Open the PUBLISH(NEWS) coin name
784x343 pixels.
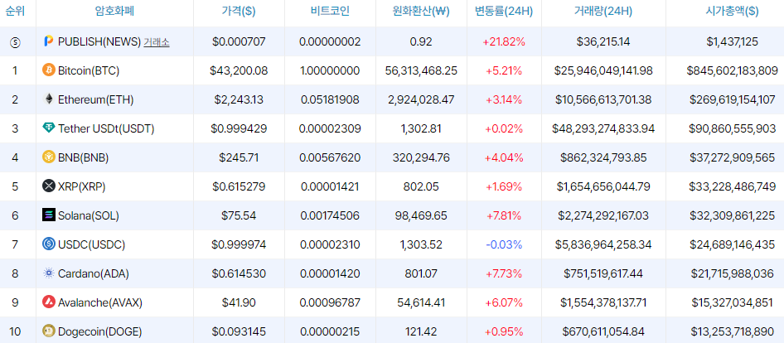[99, 42]
